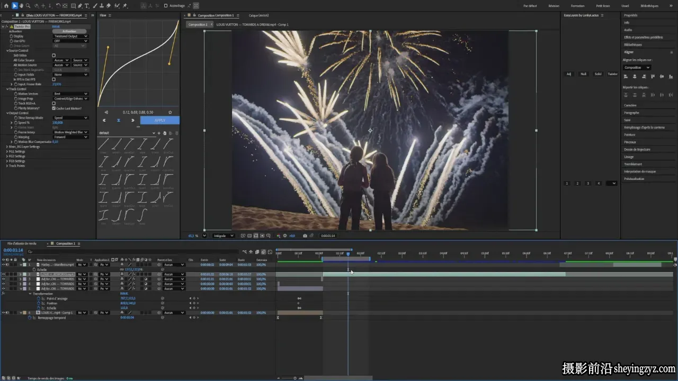The image size is (678, 381).
Task: Hide layer 1 Harley Manifesto video
Action: click(x=3, y=265)
